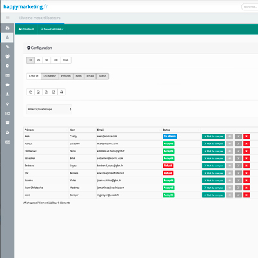Toggle the Prénom column visibility

click(66, 76)
